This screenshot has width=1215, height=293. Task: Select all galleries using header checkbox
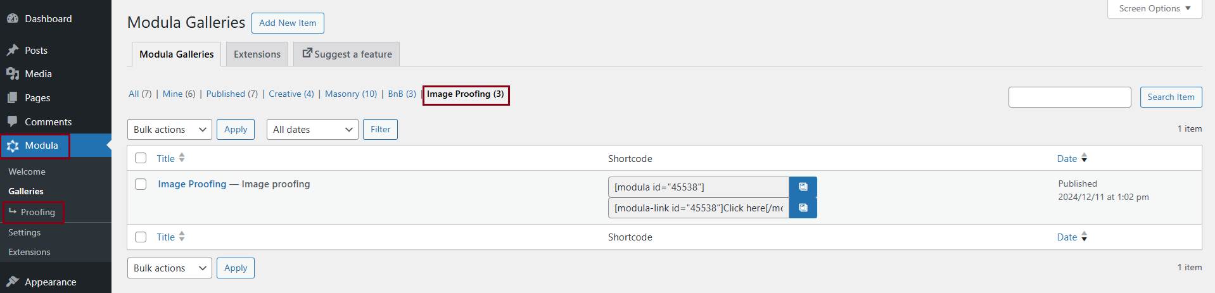(x=141, y=158)
